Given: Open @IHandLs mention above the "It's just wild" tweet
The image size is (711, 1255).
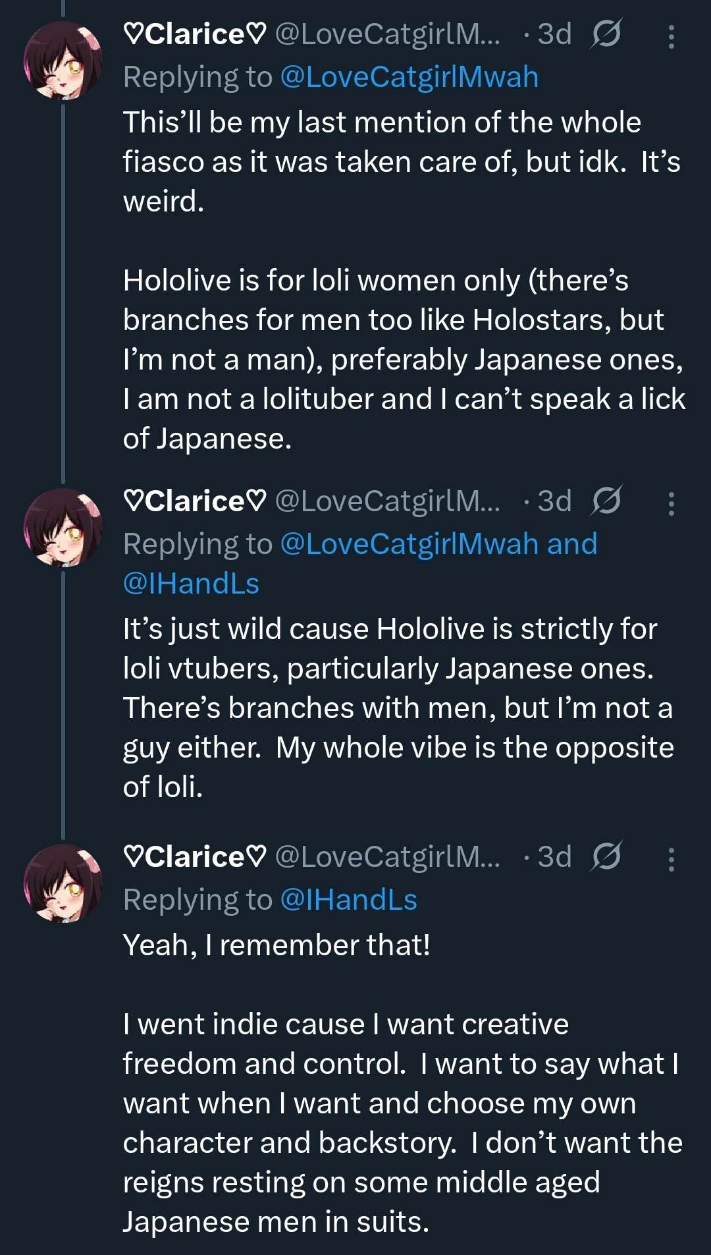Looking at the screenshot, I should pos(191,584).
